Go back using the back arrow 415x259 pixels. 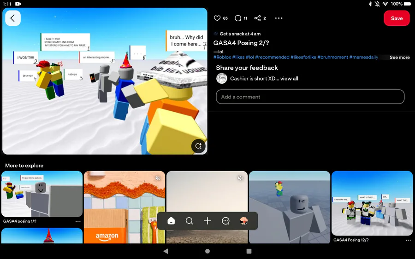(13, 18)
